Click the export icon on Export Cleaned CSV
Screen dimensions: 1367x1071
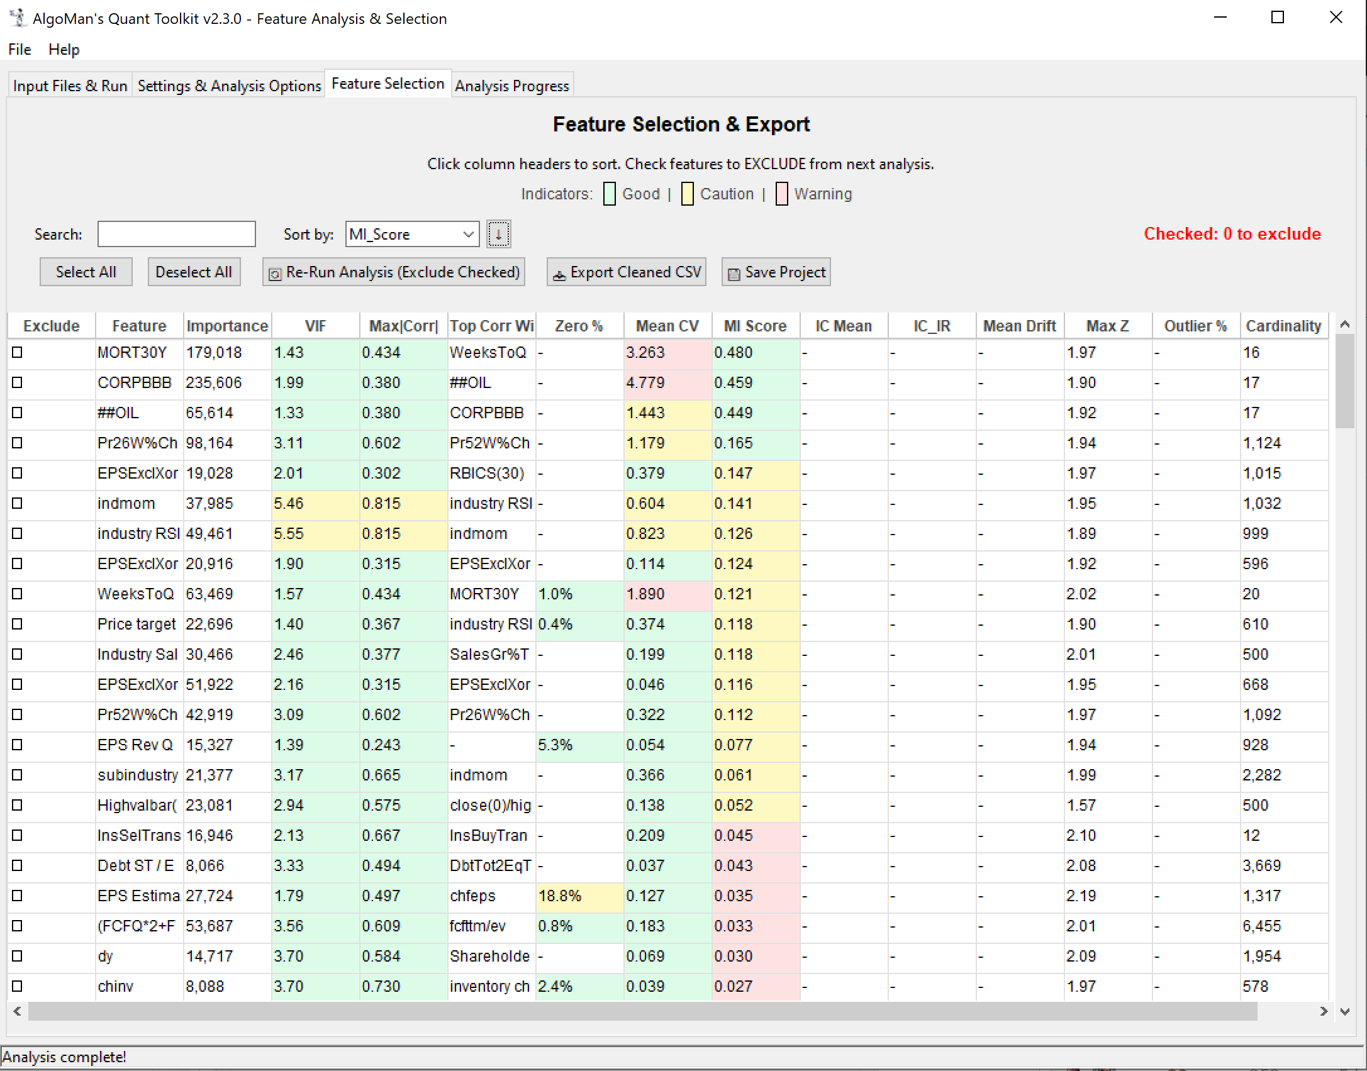(x=559, y=272)
